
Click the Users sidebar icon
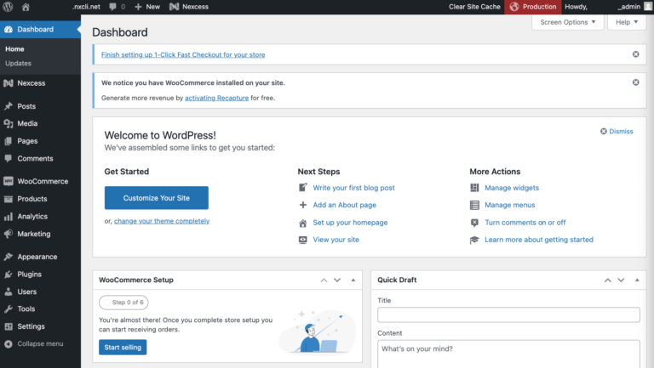(9, 292)
